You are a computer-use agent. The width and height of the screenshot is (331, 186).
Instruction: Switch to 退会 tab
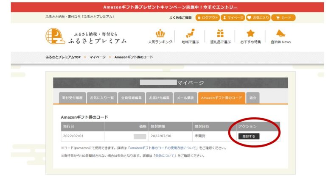tap(253, 98)
